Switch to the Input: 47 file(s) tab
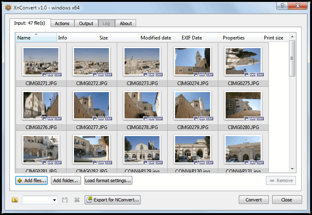This screenshot has height=215, width=312. coord(30,23)
